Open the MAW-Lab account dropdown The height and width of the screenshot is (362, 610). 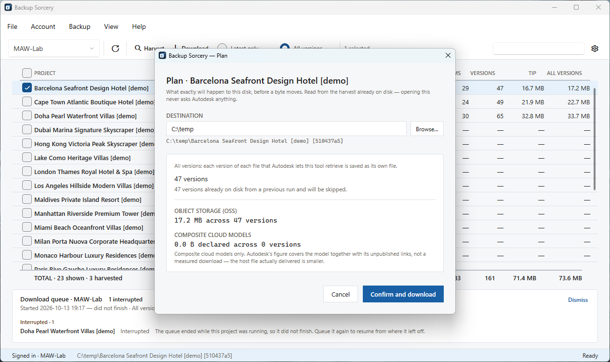coord(54,49)
